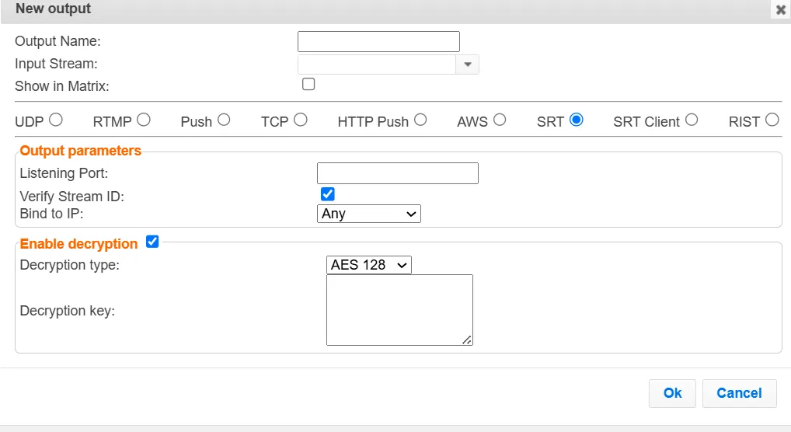
Task: Click the Input Stream combo box field
Action: click(377, 64)
